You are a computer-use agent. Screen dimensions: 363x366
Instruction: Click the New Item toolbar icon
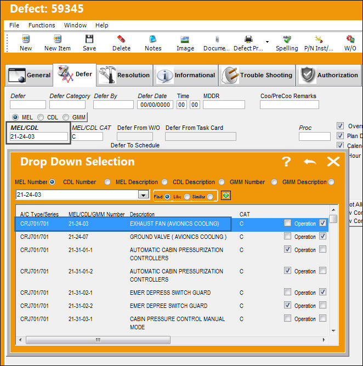[58, 39]
